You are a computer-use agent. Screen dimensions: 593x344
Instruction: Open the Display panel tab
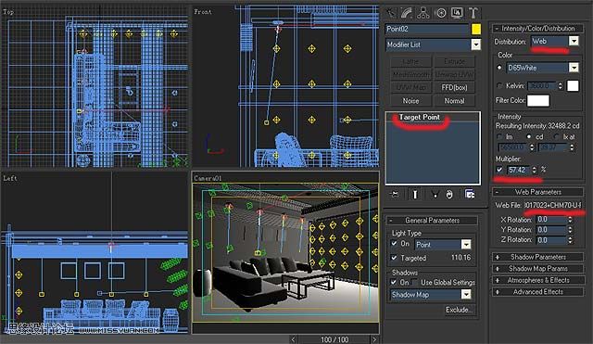pos(457,13)
